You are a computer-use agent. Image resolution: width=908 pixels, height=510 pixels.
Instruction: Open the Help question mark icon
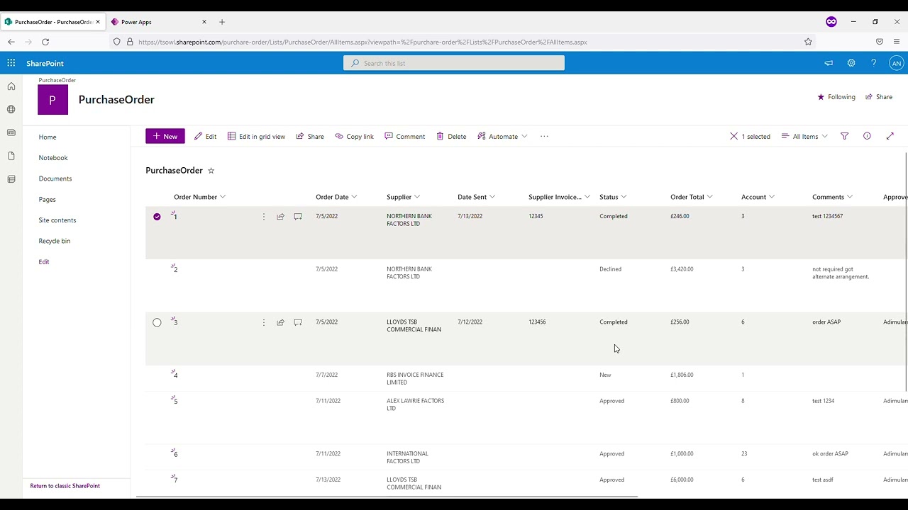[x=874, y=63]
